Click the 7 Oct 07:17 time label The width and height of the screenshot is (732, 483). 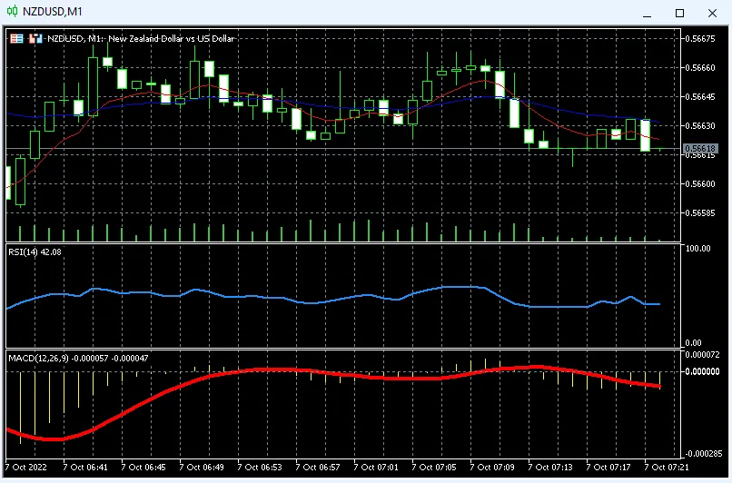point(608,468)
